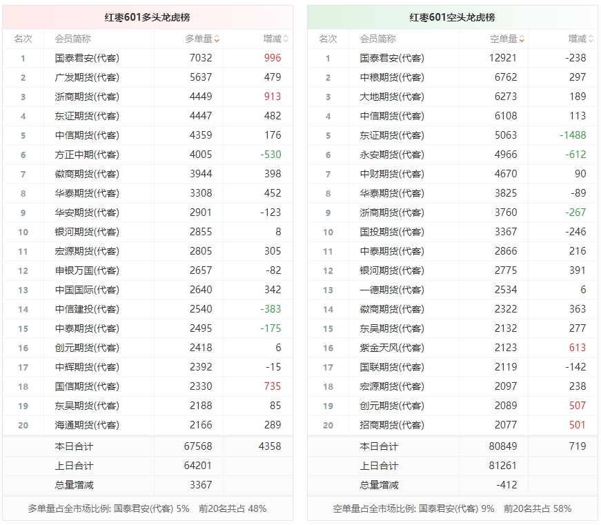Click 总量增减 label in long table
Viewport: 601px width, 525px height.
click(x=74, y=485)
